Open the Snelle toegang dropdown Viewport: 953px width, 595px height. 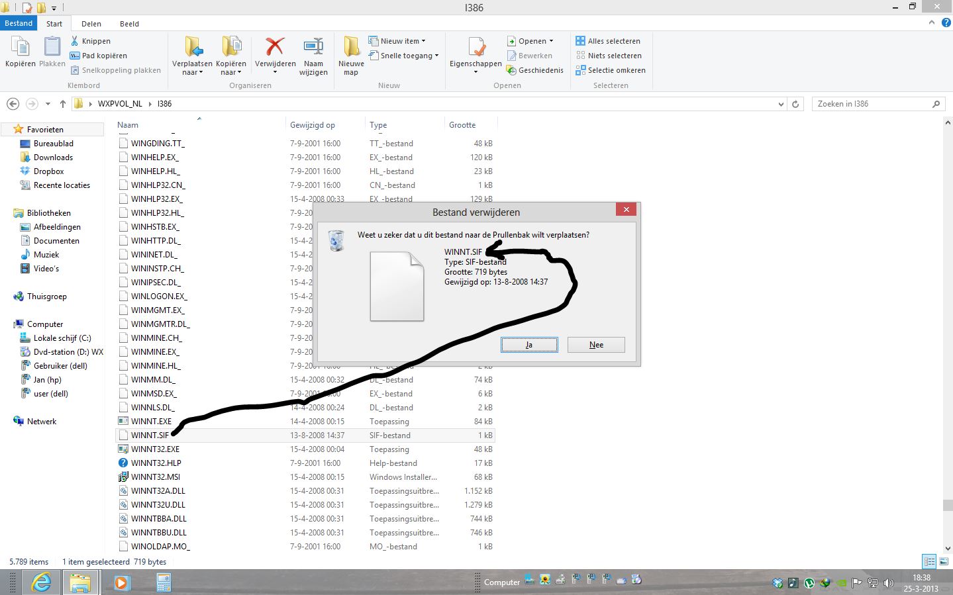click(403, 56)
